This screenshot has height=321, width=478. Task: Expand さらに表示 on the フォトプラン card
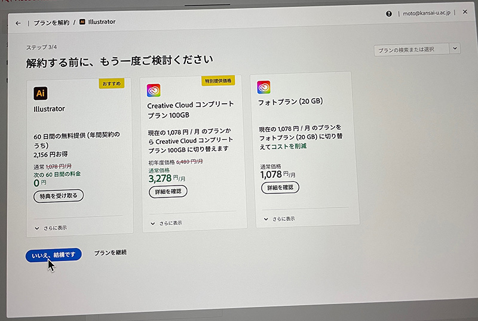279,218
